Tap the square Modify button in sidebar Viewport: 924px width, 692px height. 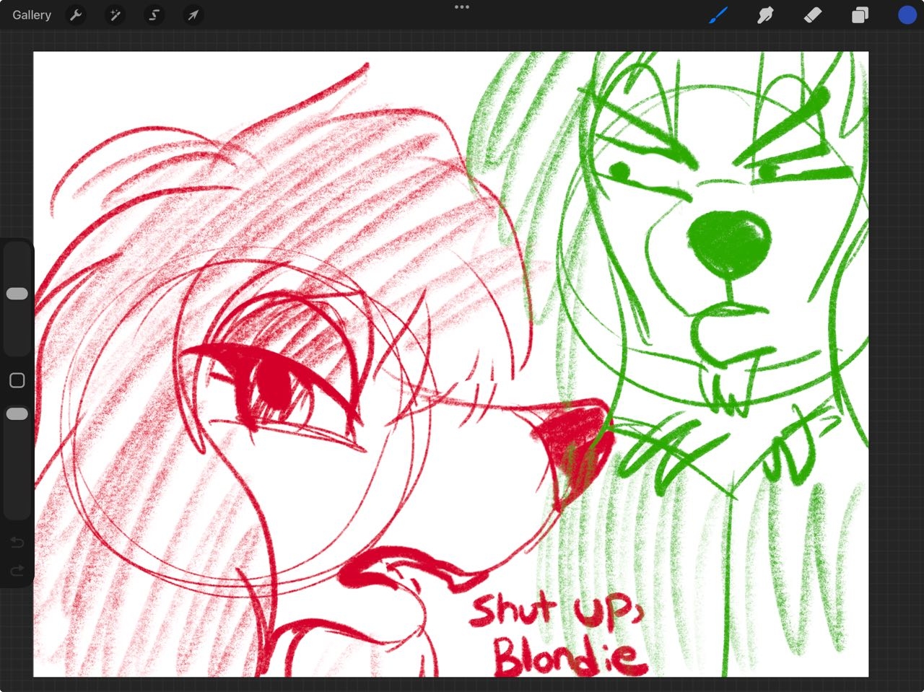point(17,380)
